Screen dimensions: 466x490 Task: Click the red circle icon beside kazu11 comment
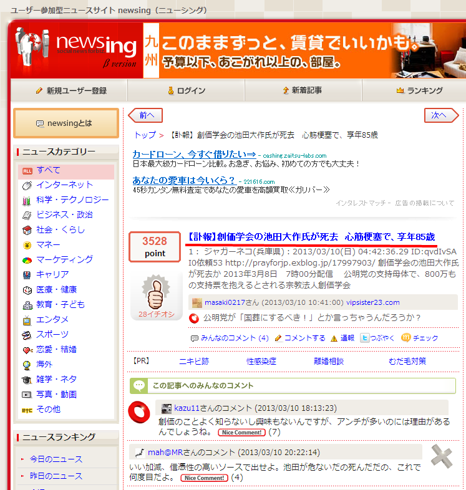pos(139,412)
